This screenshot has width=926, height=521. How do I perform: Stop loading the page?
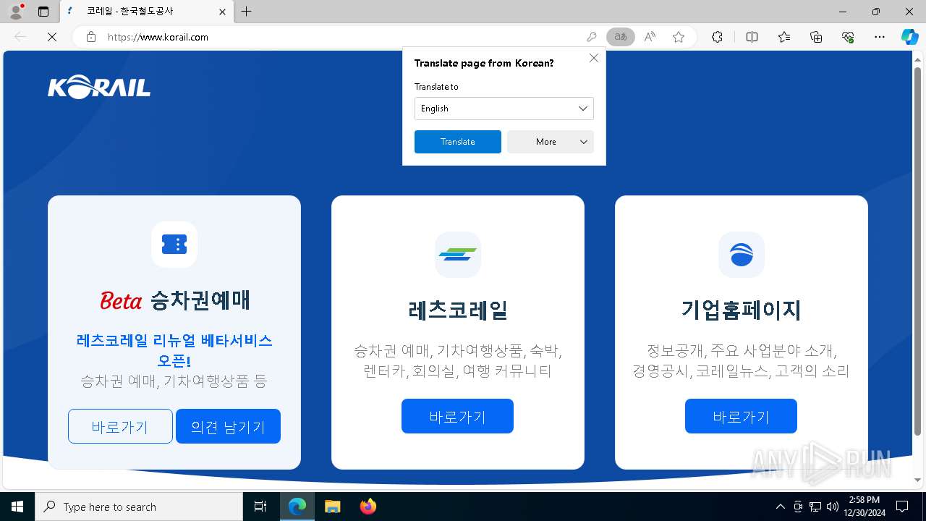click(x=52, y=37)
